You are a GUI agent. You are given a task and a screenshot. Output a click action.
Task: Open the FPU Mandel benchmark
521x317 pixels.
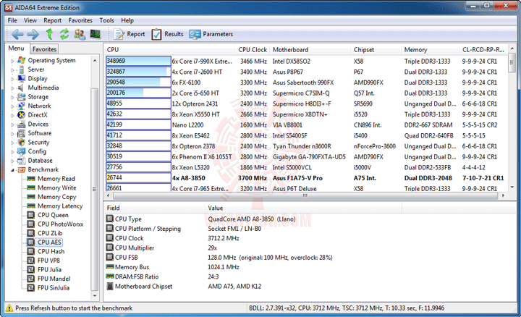[x=54, y=279]
